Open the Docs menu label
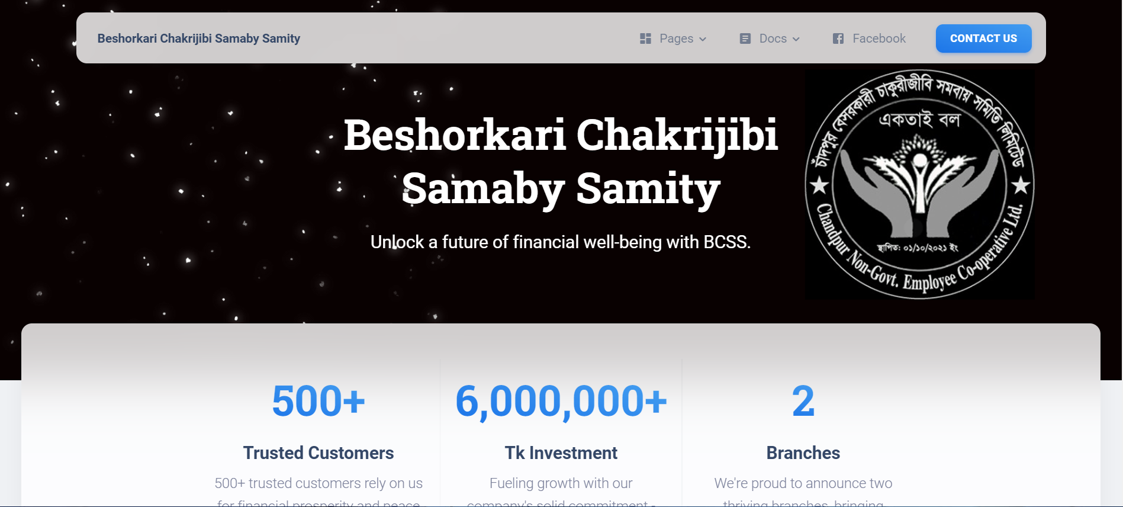This screenshot has width=1123, height=507. point(773,38)
